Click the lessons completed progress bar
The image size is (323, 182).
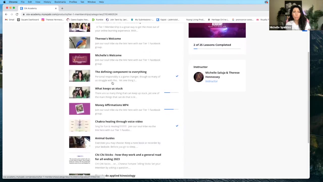pyautogui.click(x=217, y=49)
